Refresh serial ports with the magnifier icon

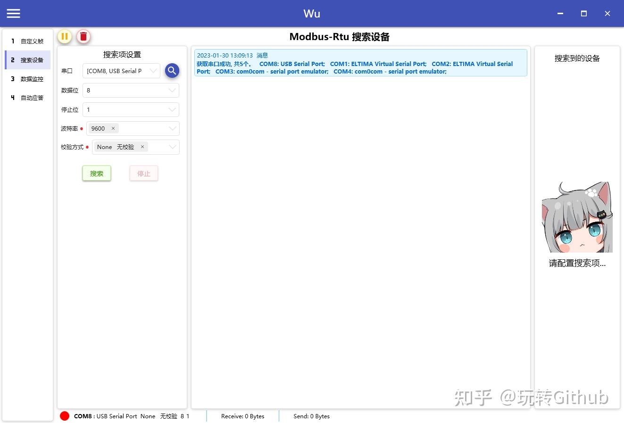click(x=172, y=70)
